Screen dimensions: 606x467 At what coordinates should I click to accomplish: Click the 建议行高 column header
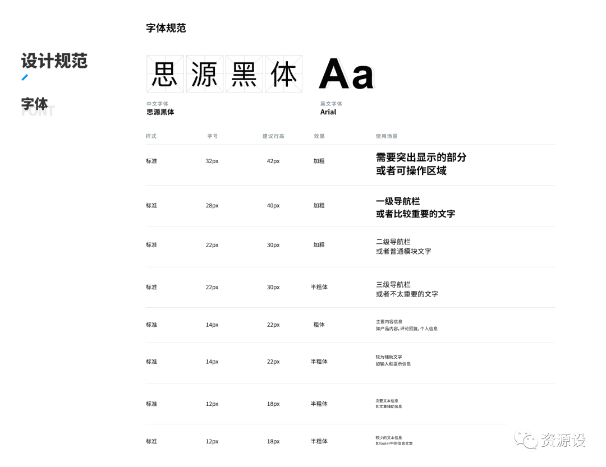(x=273, y=136)
